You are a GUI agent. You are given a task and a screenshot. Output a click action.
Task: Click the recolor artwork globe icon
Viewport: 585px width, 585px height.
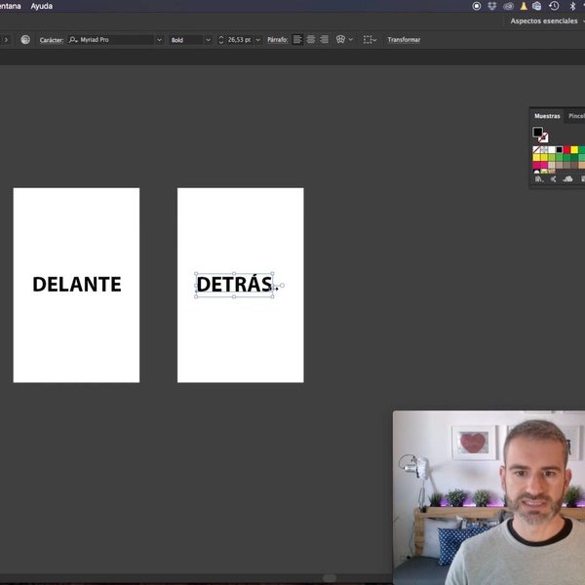coord(25,40)
